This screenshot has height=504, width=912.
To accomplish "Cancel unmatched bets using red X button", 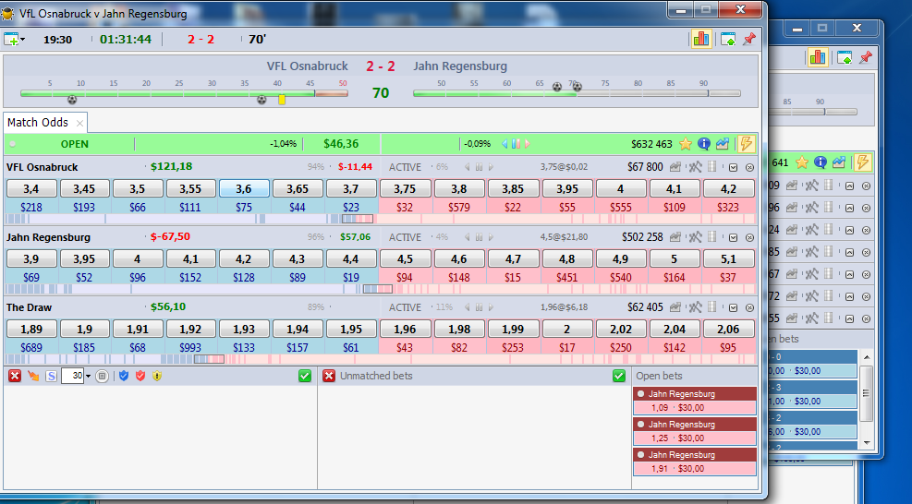I will (329, 376).
